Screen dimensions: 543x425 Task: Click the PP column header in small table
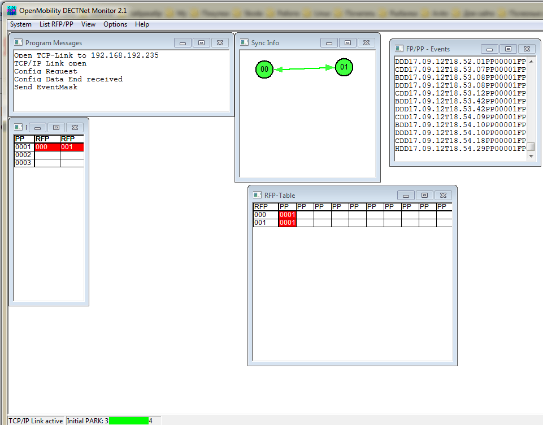click(x=24, y=139)
